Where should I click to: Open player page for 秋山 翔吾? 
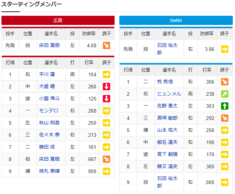(x=49, y=123)
